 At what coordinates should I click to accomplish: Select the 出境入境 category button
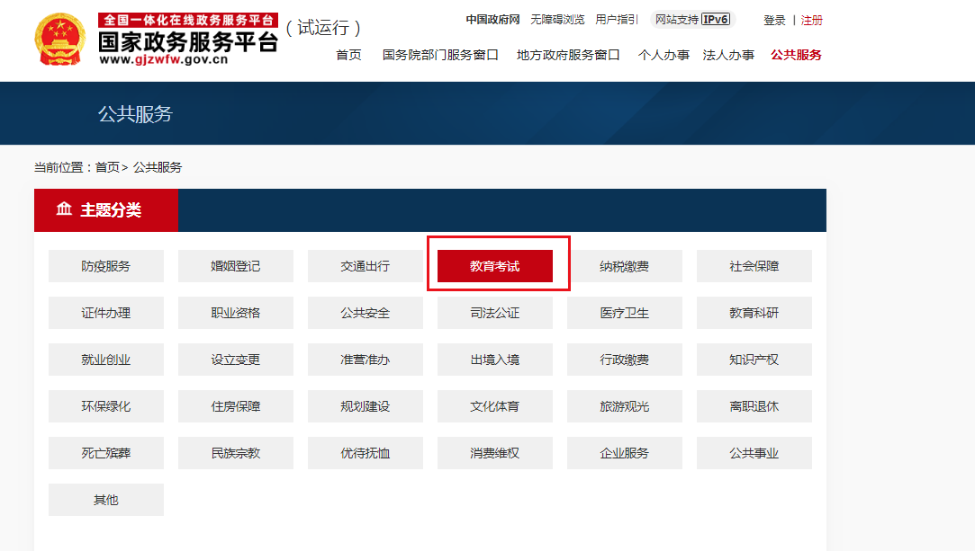point(495,360)
